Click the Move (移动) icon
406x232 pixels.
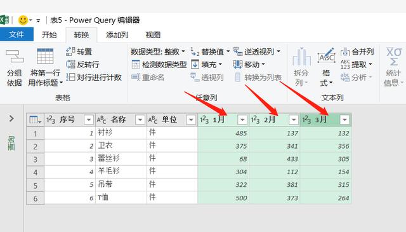click(x=237, y=64)
